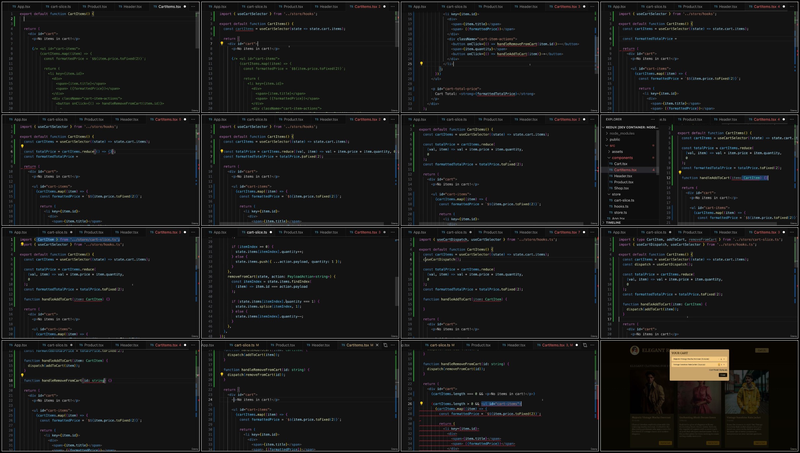Collapse the components folder in Explorer
800x453 pixels.
click(622, 158)
